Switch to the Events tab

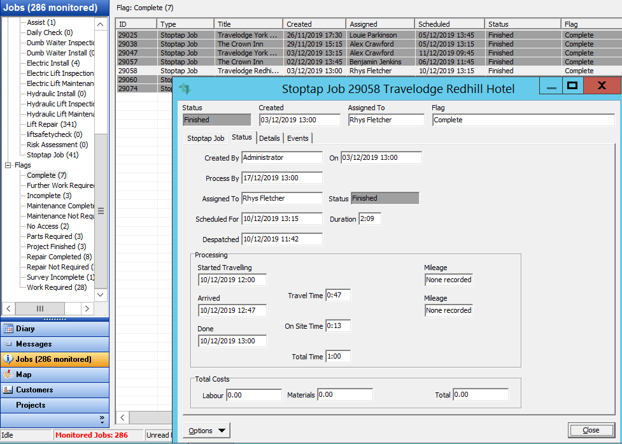click(x=297, y=138)
